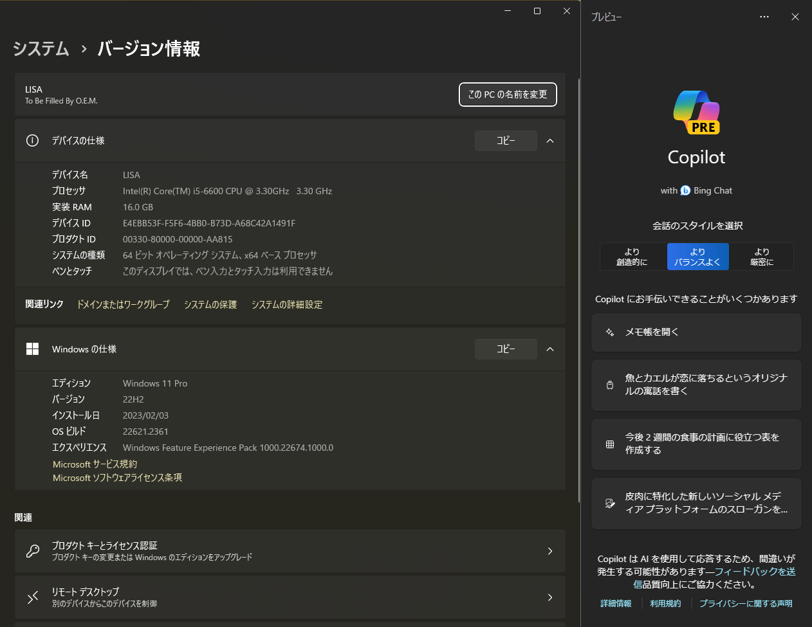Click the Bing Chat icon under Copilot

(x=685, y=190)
